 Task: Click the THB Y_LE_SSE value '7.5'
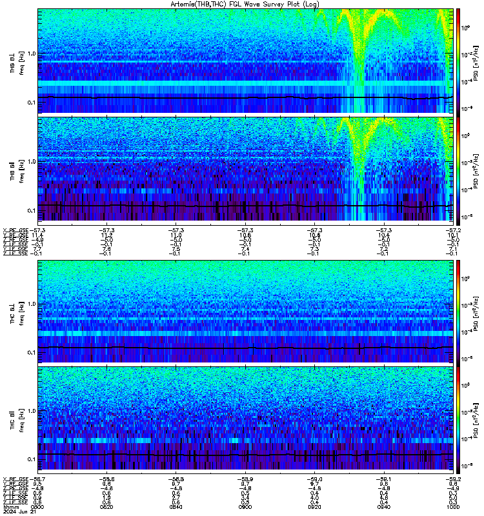click(176, 249)
